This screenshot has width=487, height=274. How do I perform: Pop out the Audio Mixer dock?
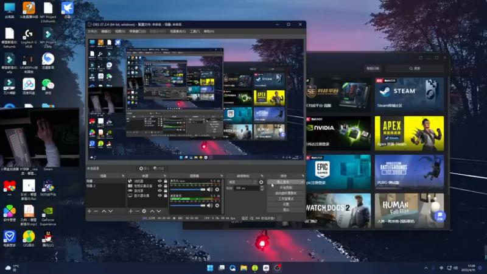[222, 176]
